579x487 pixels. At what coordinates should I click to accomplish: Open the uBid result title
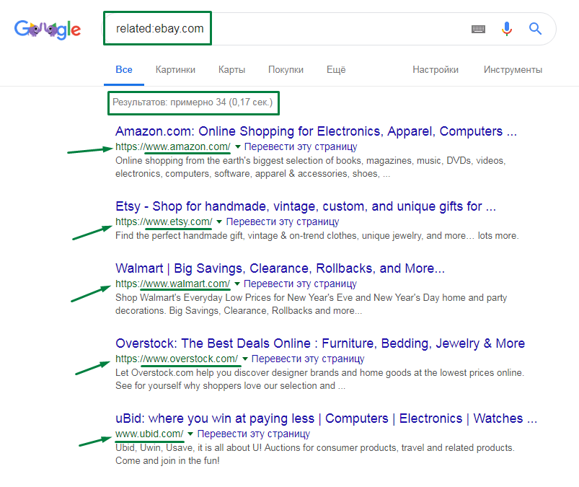[326, 418]
